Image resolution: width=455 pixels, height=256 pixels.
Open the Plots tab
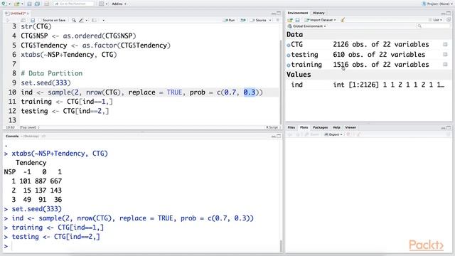[304, 127]
